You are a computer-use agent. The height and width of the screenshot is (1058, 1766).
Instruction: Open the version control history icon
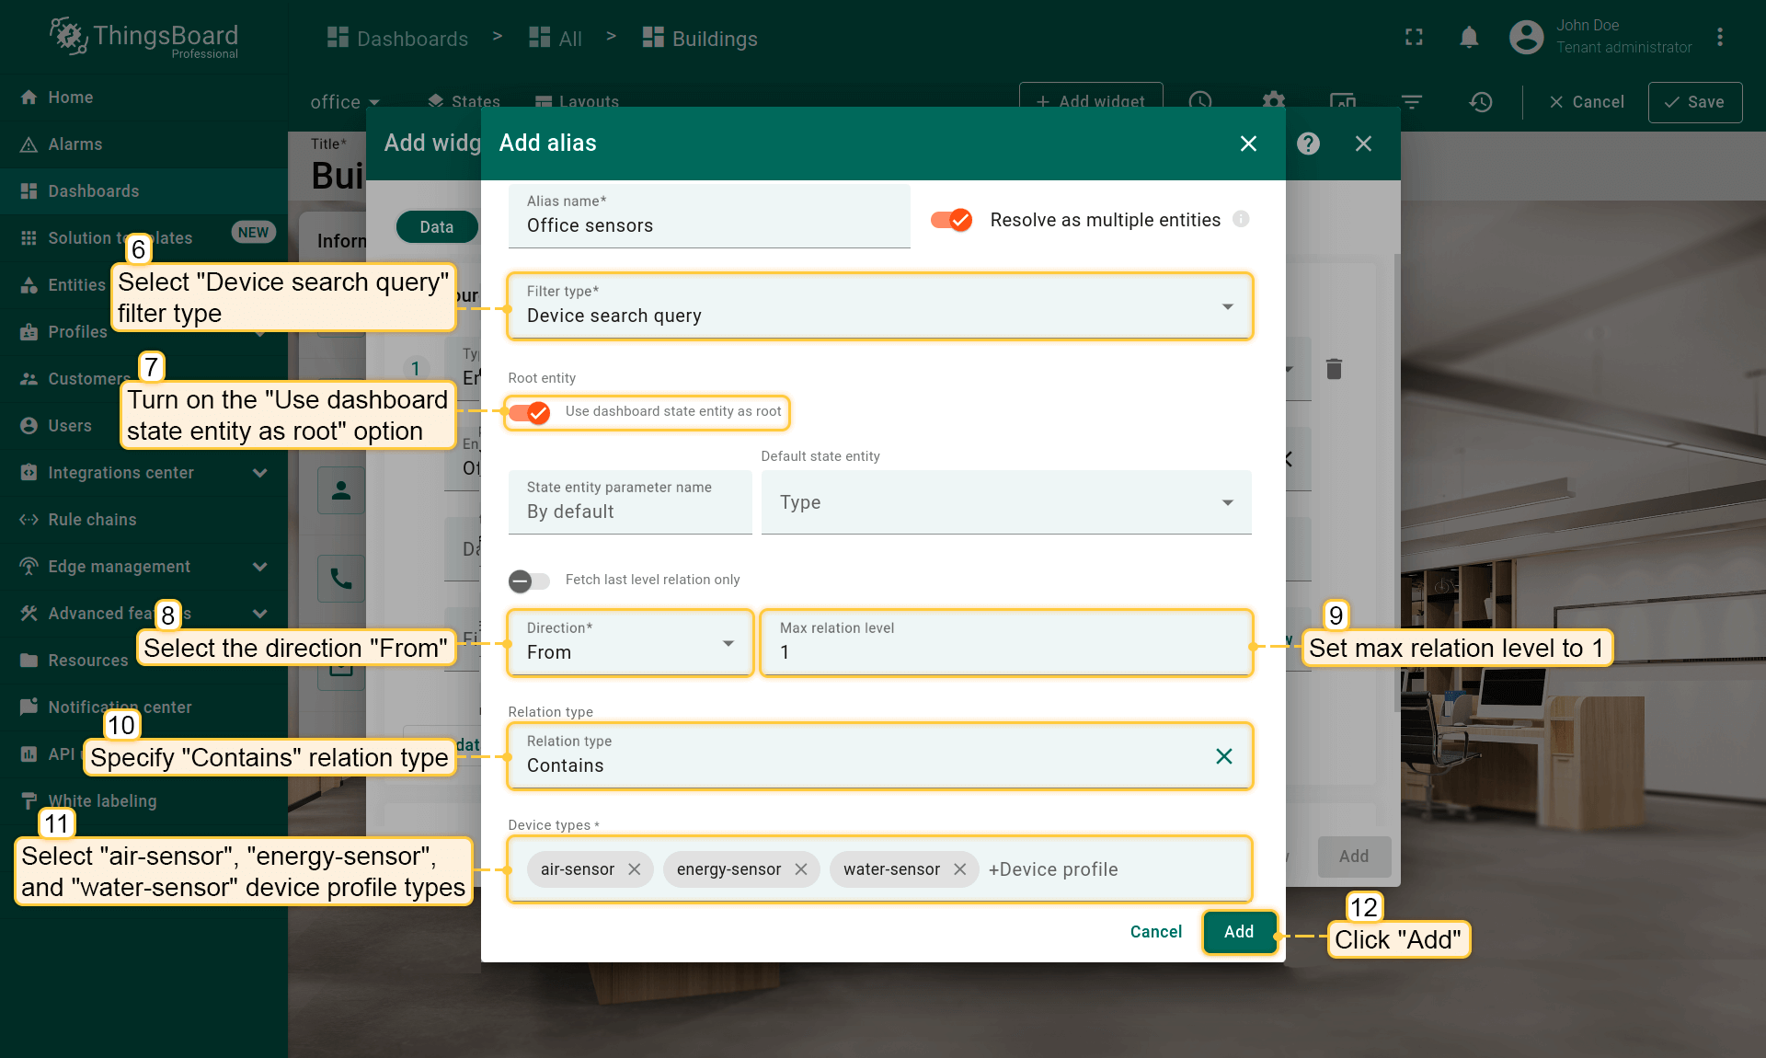tap(1480, 102)
